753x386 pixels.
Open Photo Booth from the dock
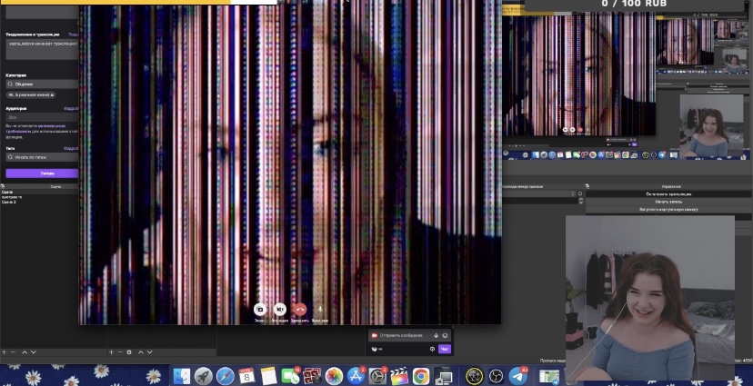tap(312, 376)
